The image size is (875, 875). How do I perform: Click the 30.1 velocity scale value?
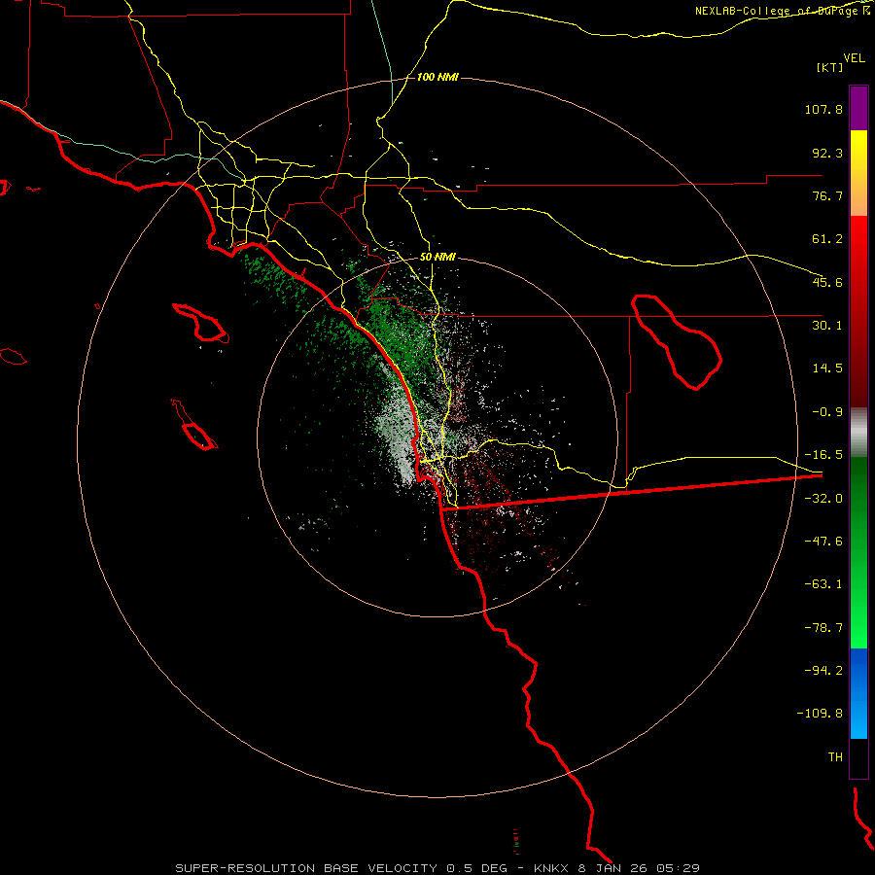[x=827, y=326]
